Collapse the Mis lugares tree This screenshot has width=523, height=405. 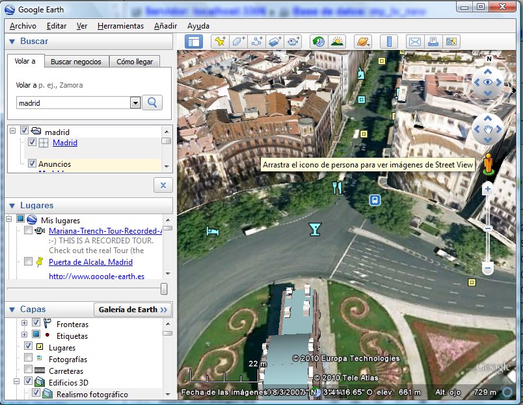click(x=9, y=219)
